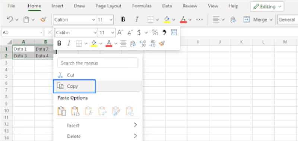Open the mini toolbar Calibri font dropdown
The image size is (298, 141).
[95, 33]
